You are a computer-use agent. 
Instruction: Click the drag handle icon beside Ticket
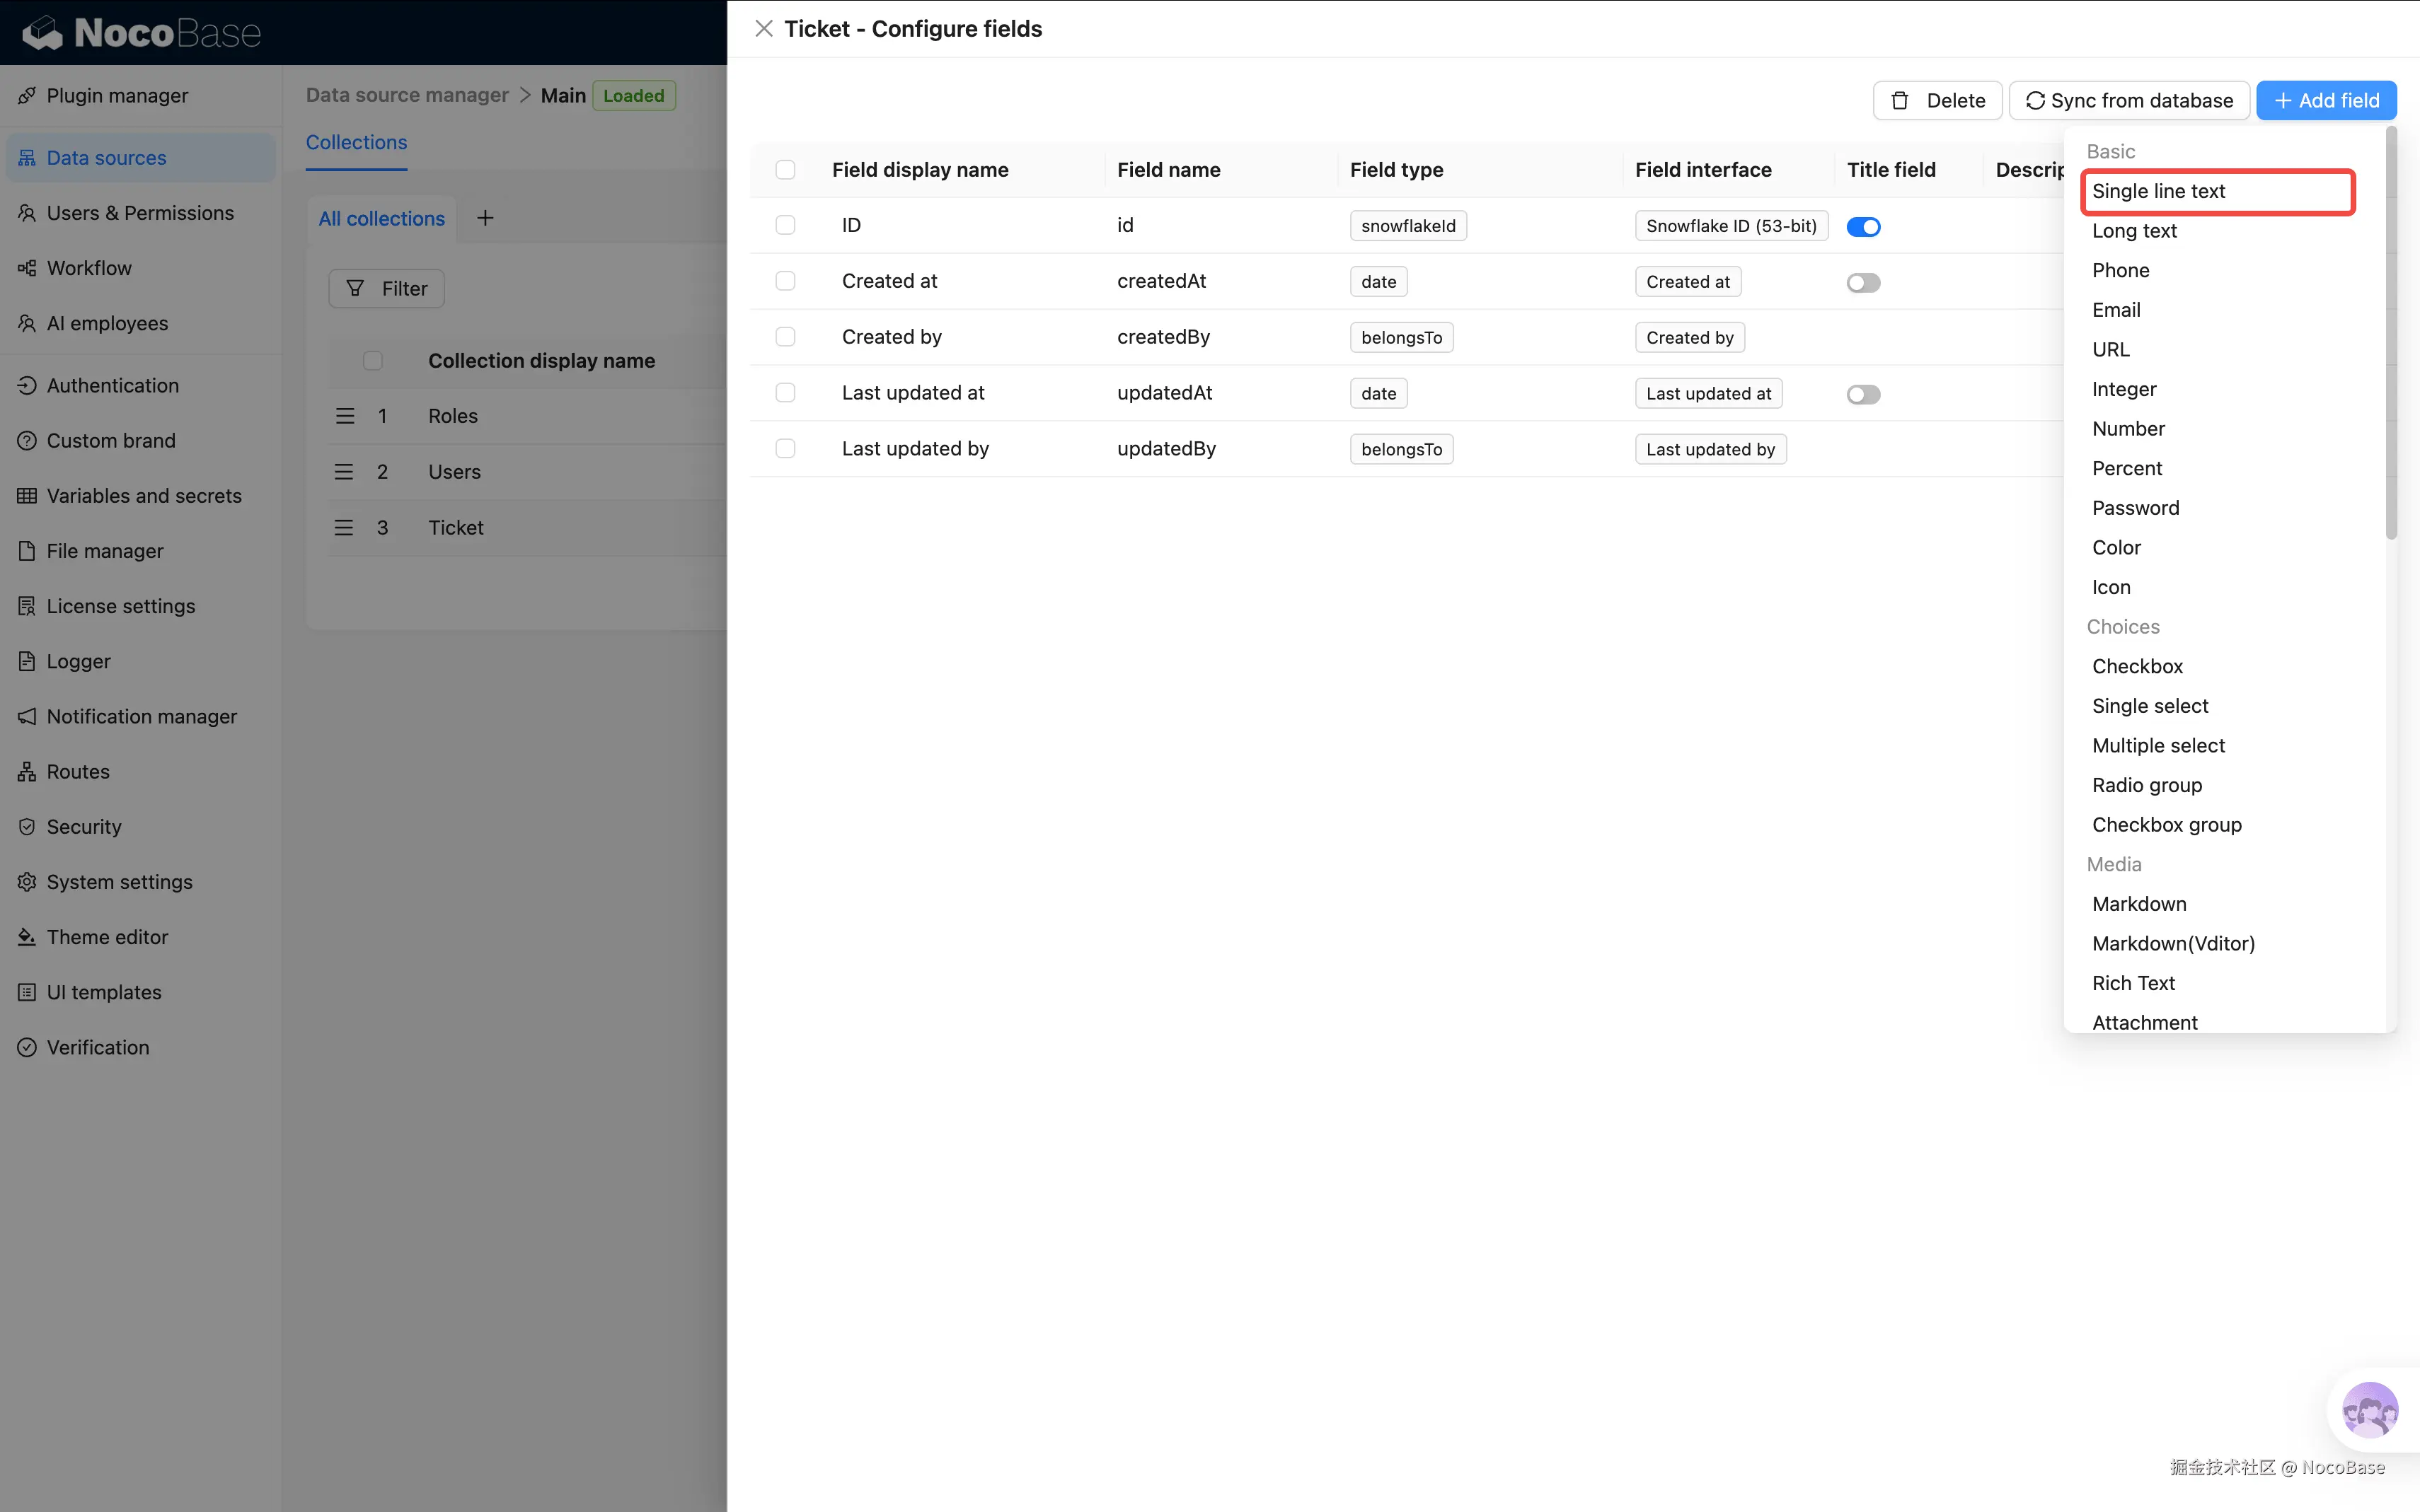[x=345, y=527]
